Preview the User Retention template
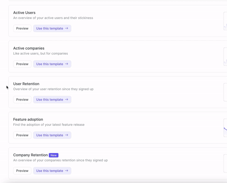This screenshot has height=183, width=227. click(22, 100)
